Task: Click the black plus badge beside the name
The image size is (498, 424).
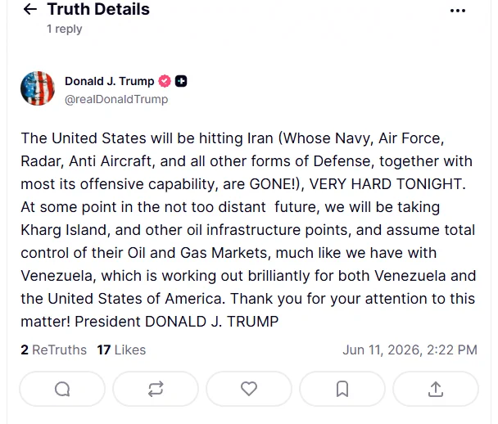Action: tap(181, 81)
